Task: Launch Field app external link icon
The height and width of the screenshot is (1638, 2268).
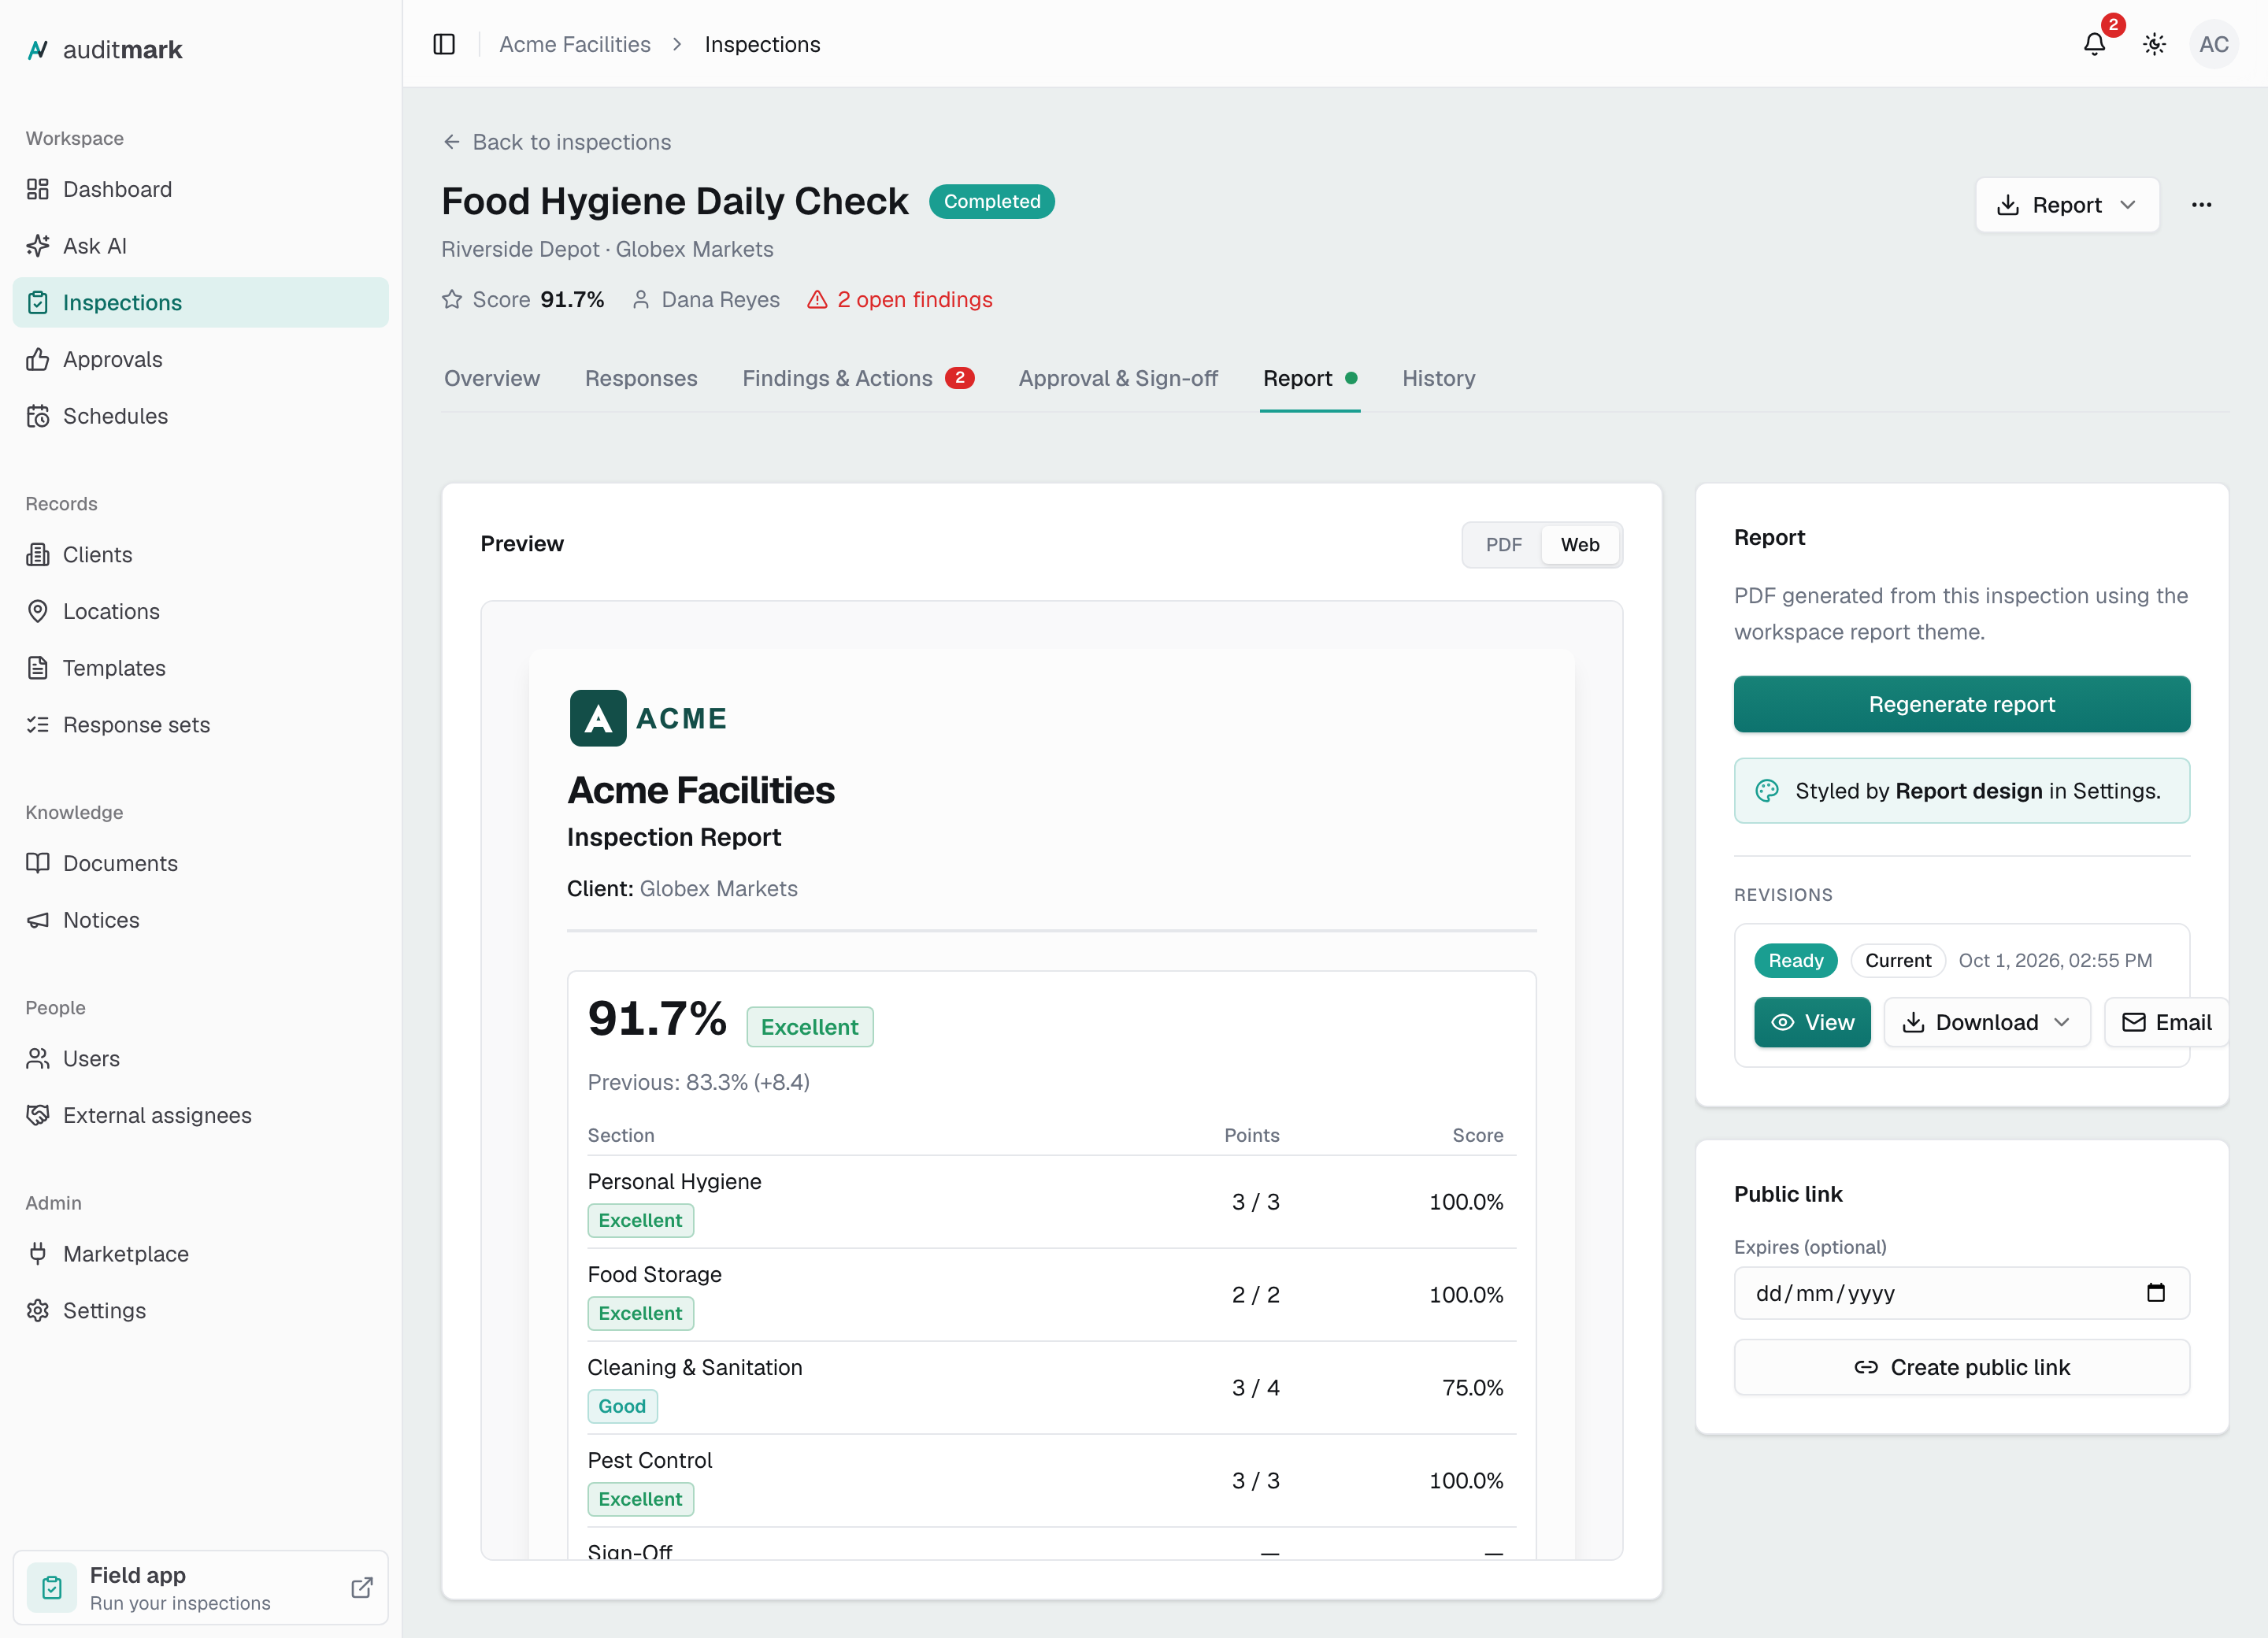Action: 362,1588
